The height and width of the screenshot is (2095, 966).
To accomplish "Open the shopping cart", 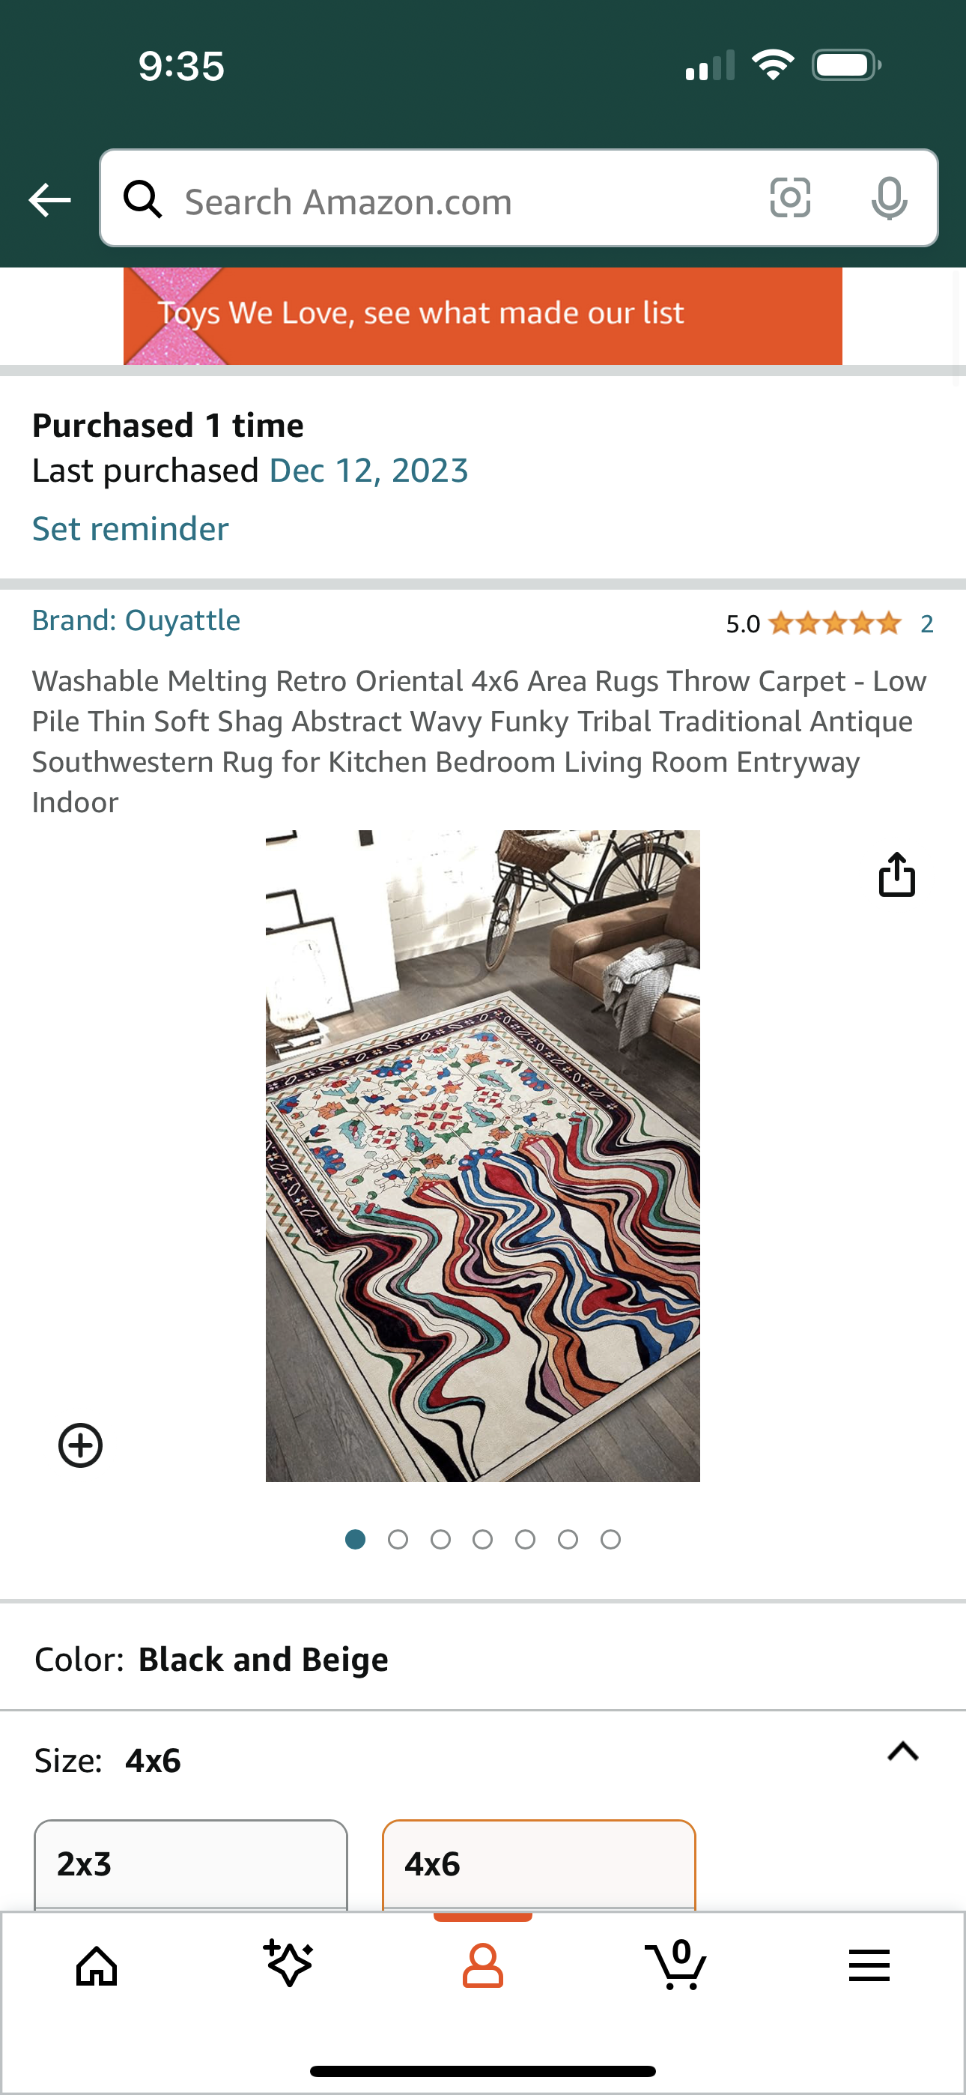I will click(x=675, y=1965).
